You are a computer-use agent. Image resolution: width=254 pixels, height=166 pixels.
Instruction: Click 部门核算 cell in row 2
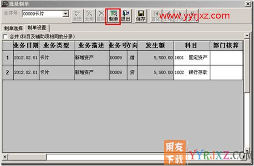tap(226, 73)
